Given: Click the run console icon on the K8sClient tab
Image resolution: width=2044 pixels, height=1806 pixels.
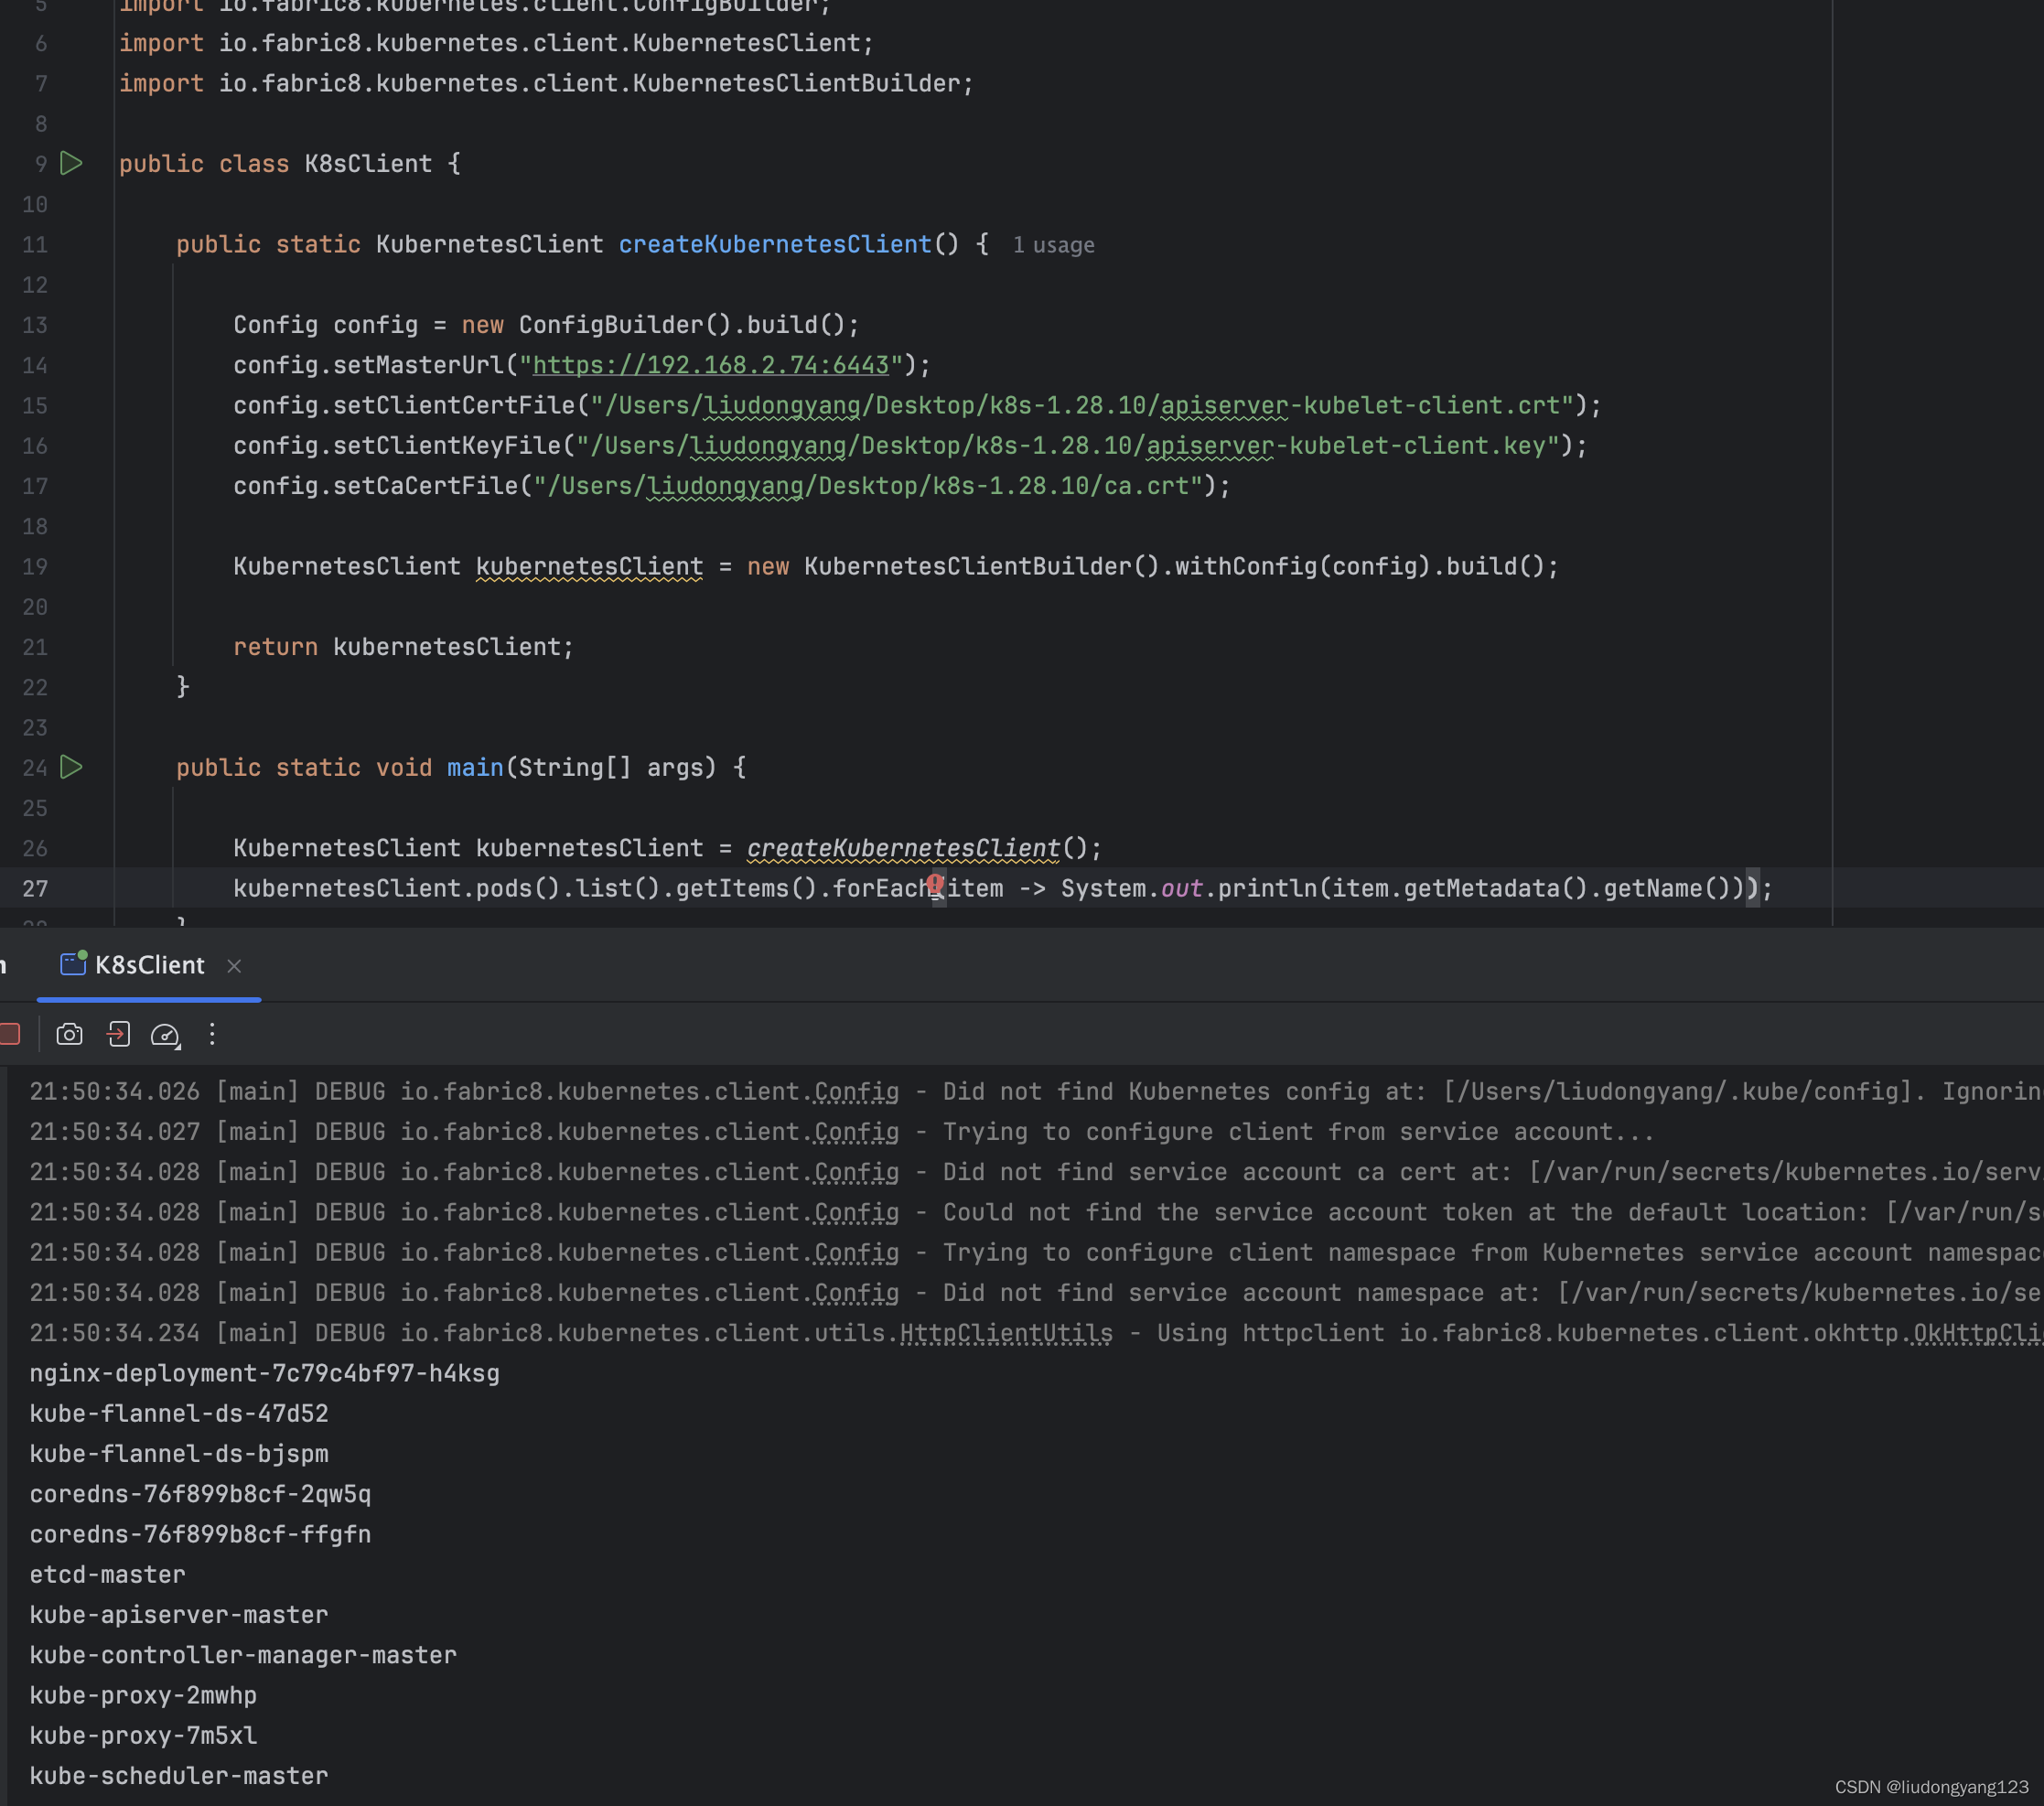Looking at the screenshot, I should (x=72, y=965).
